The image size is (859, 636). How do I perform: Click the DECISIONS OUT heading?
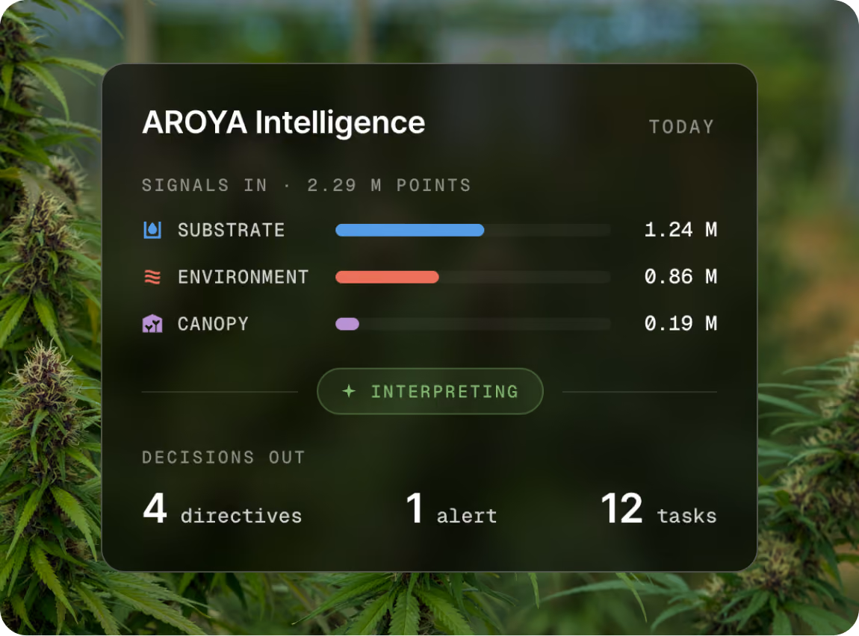coord(223,457)
